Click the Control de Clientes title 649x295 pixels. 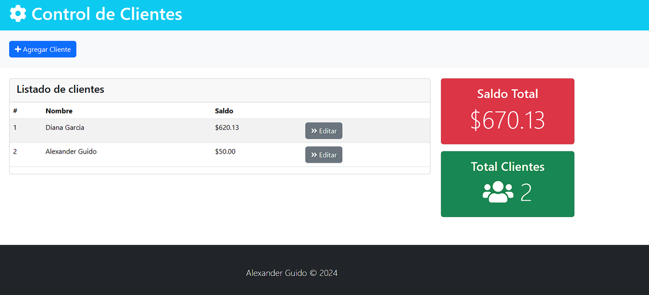106,14
